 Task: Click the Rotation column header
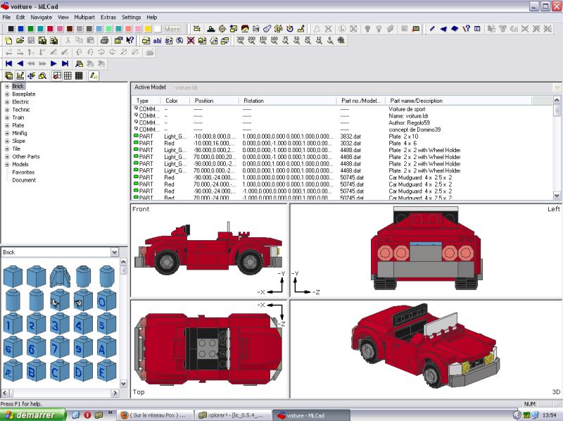pyautogui.click(x=253, y=101)
